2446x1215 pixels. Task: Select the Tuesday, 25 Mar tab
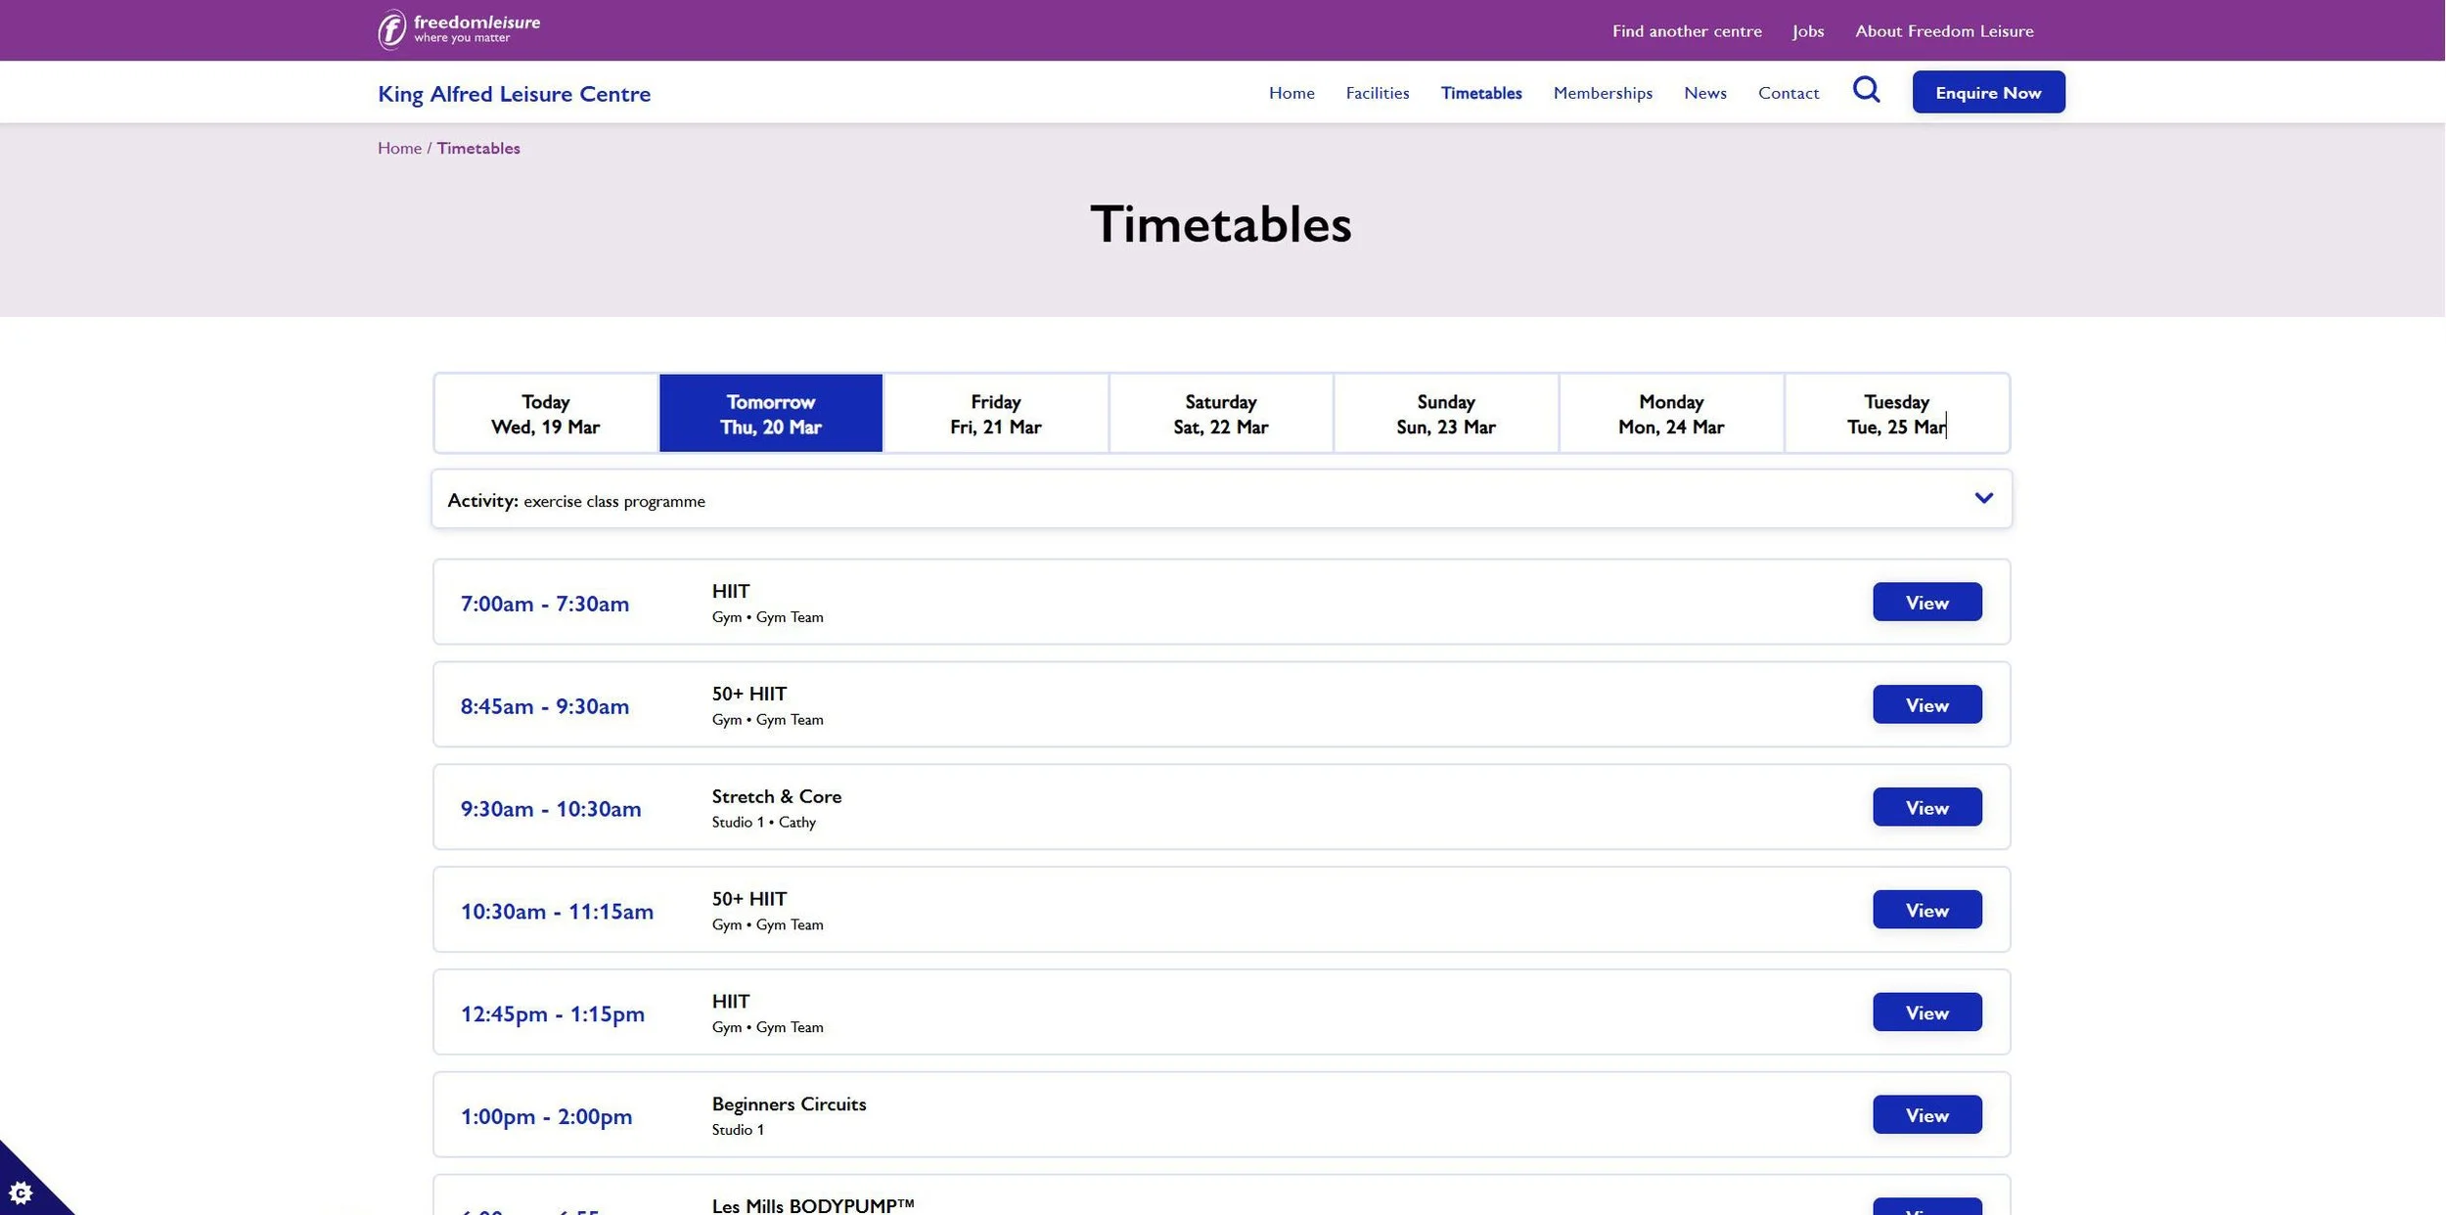pyautogui.click(x=1895, y=414)
